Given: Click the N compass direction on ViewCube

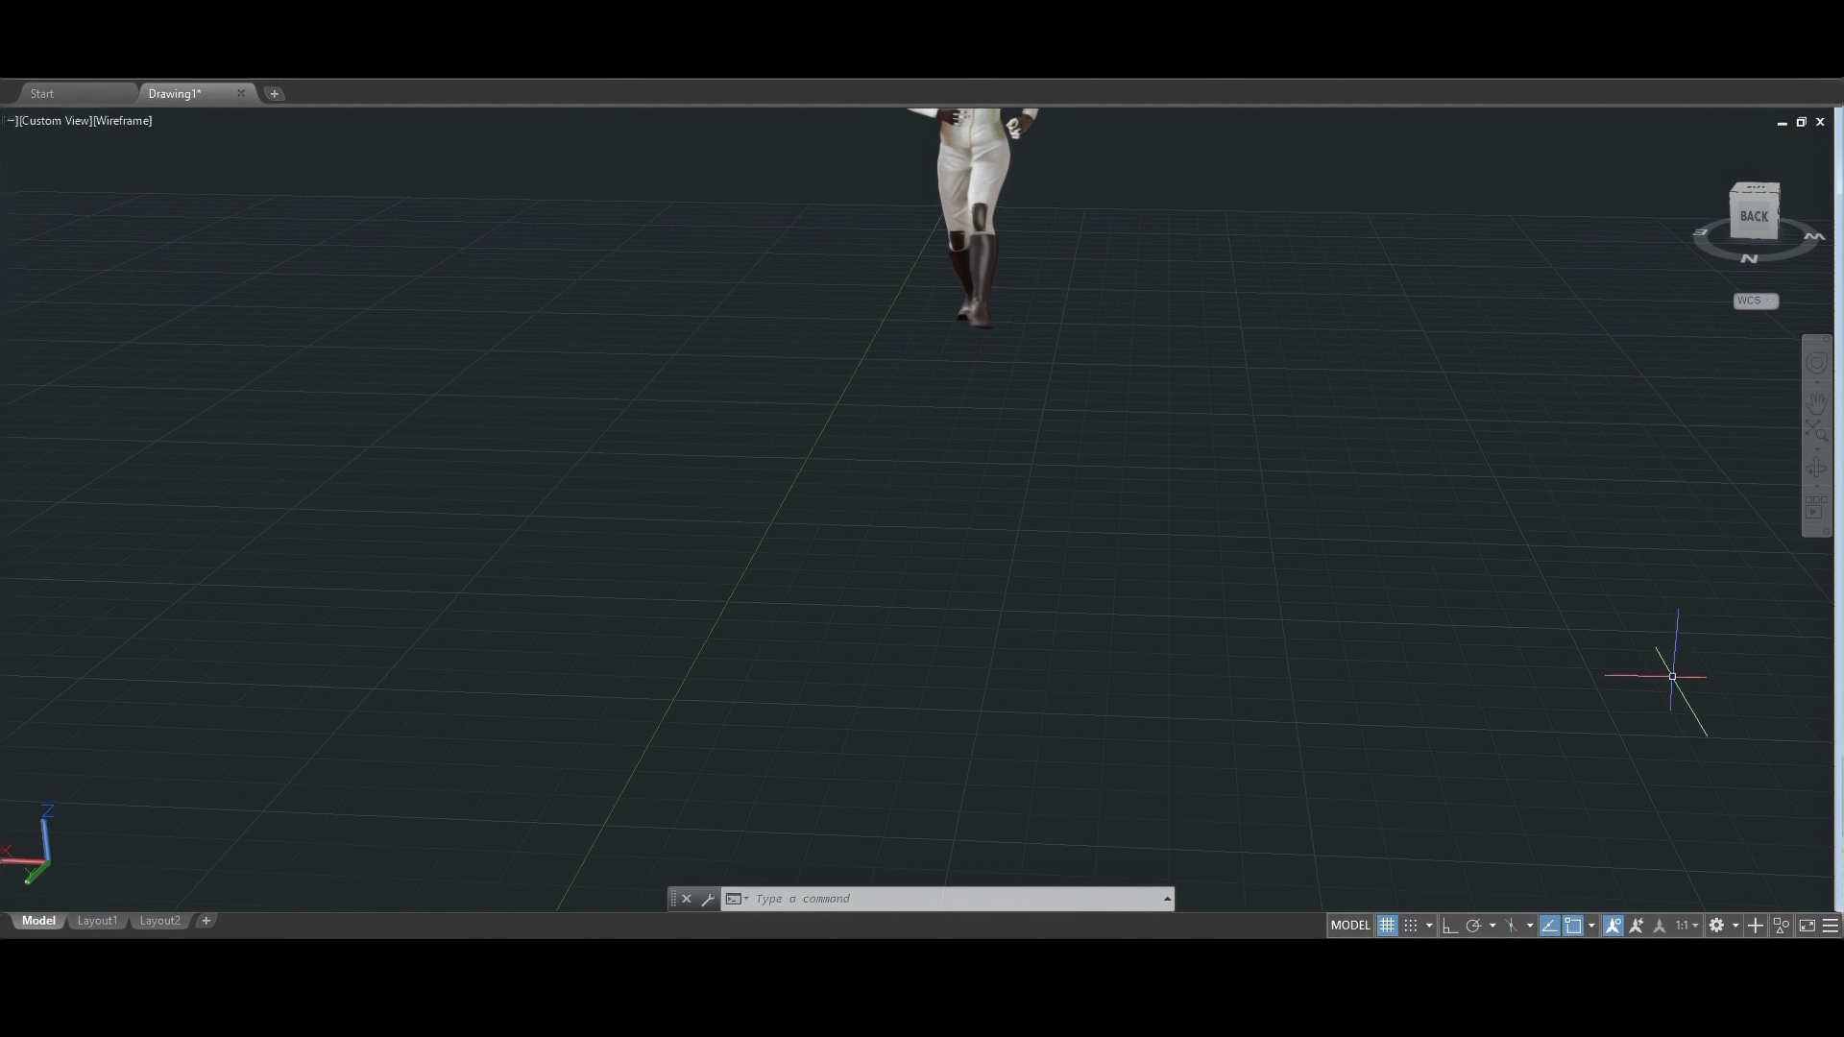Looking at the screenshot, I should (x=1749, y=258).
